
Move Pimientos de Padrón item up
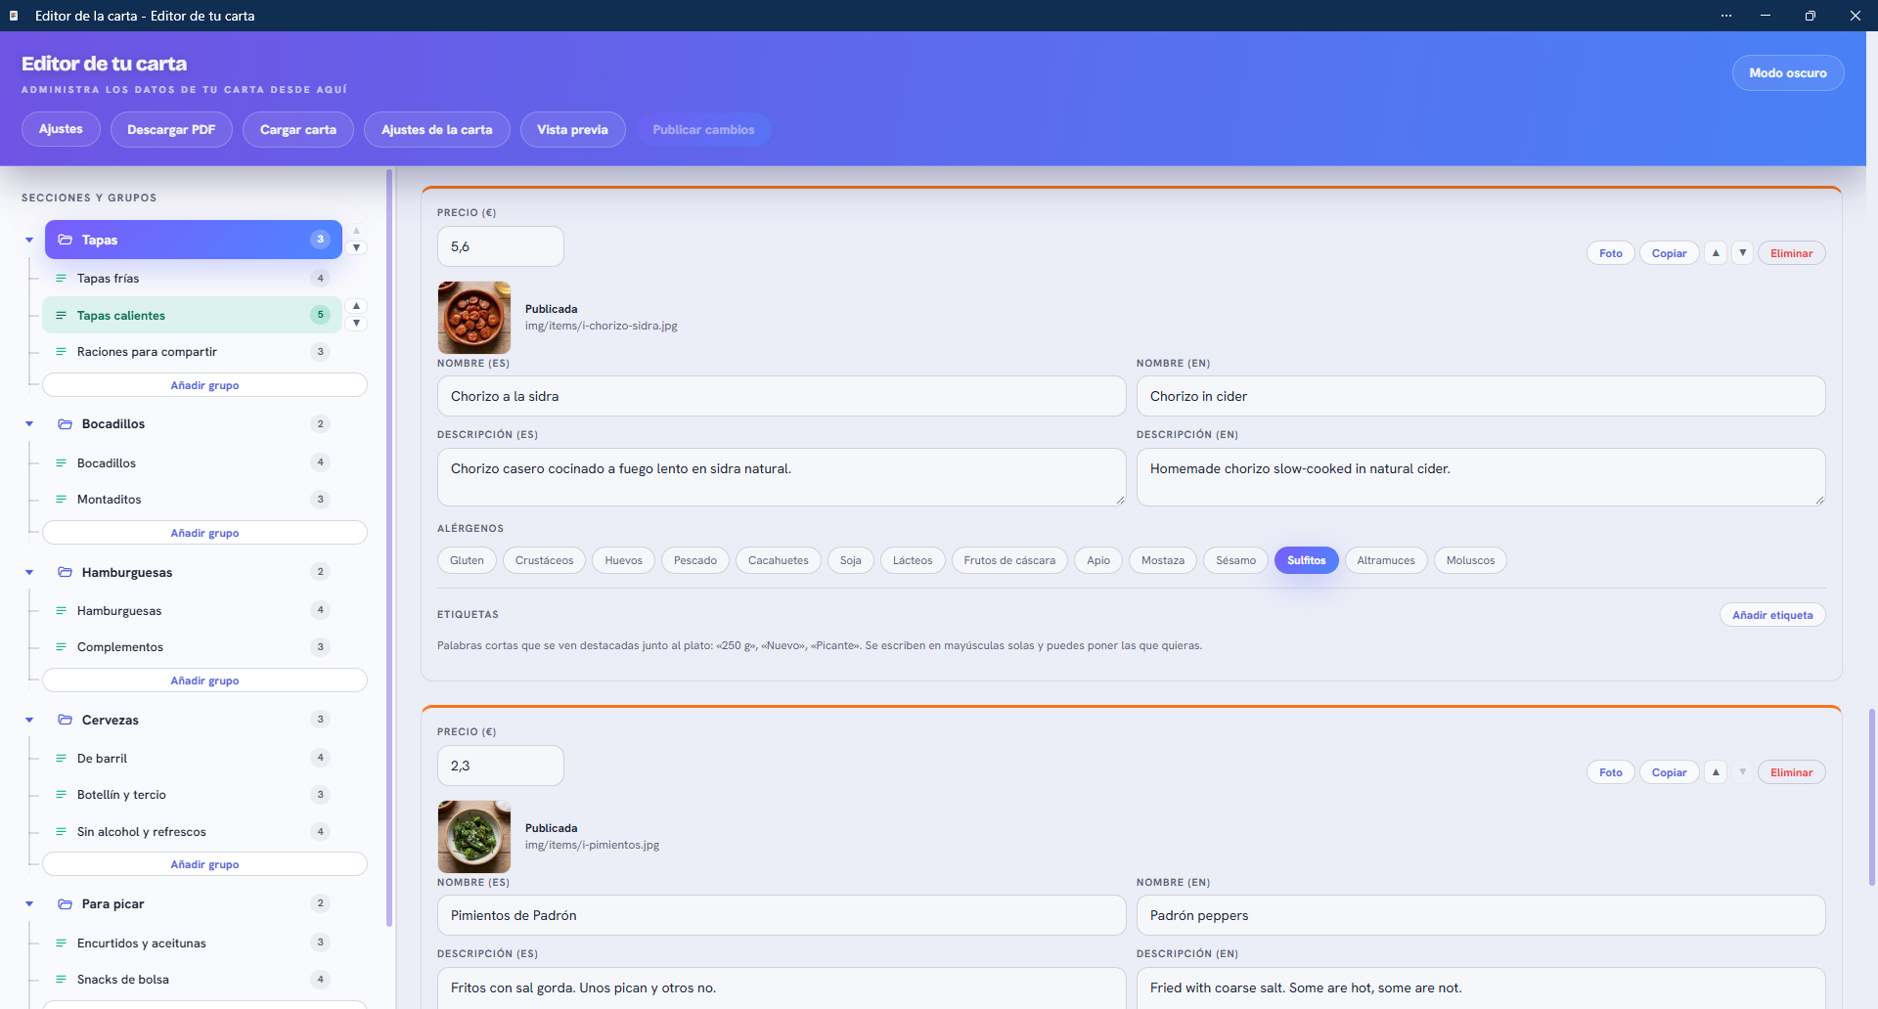tap(1716, 772)
